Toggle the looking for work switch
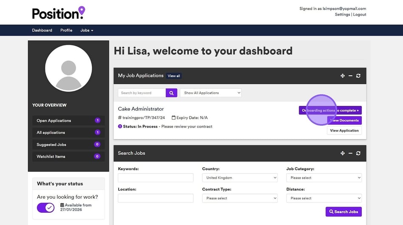The width and height of the screenshot is (403, 225). tap(46, 208)
